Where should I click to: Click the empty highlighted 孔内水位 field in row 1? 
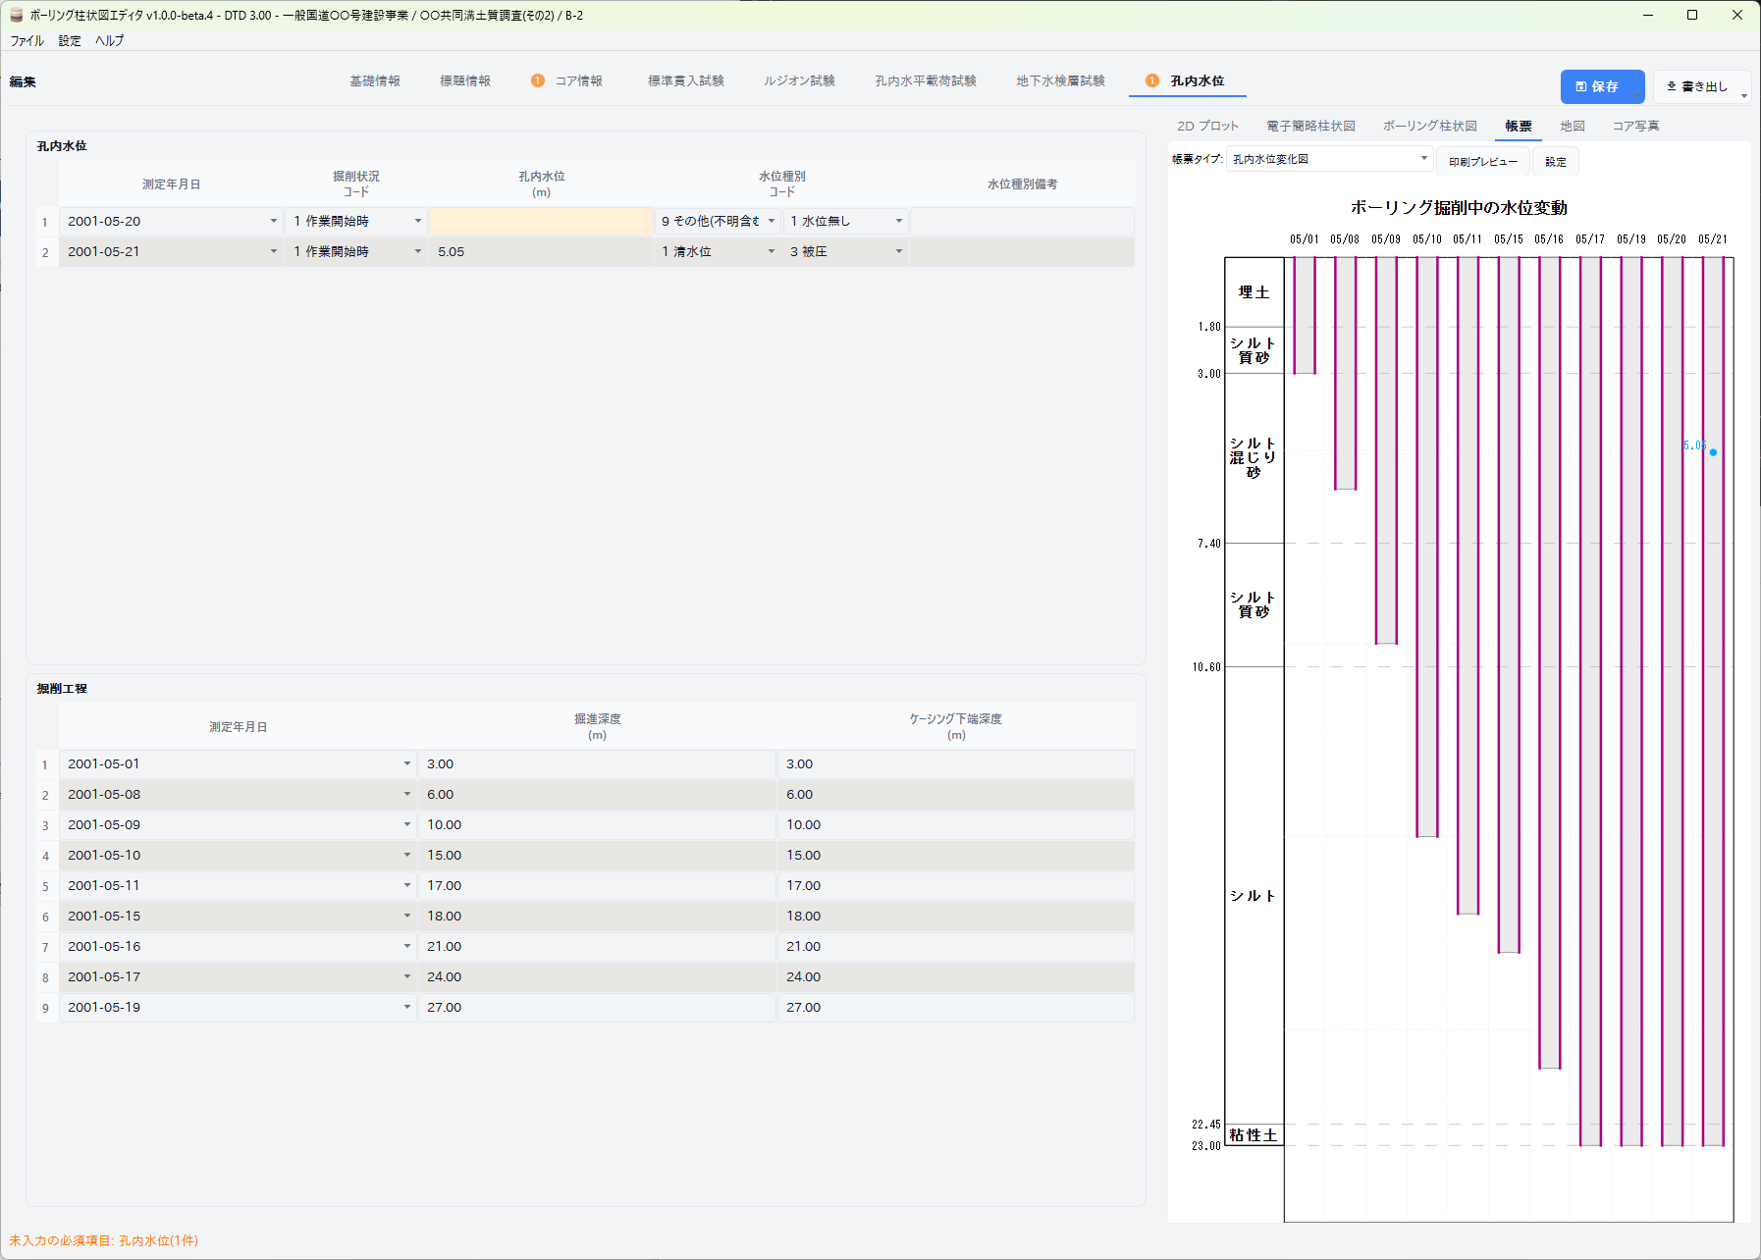pyautogui.click(x=541, y=222)
